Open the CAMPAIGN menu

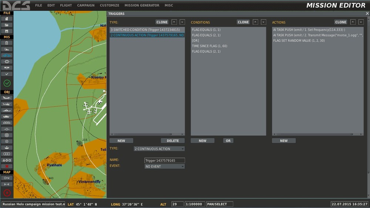86,6
